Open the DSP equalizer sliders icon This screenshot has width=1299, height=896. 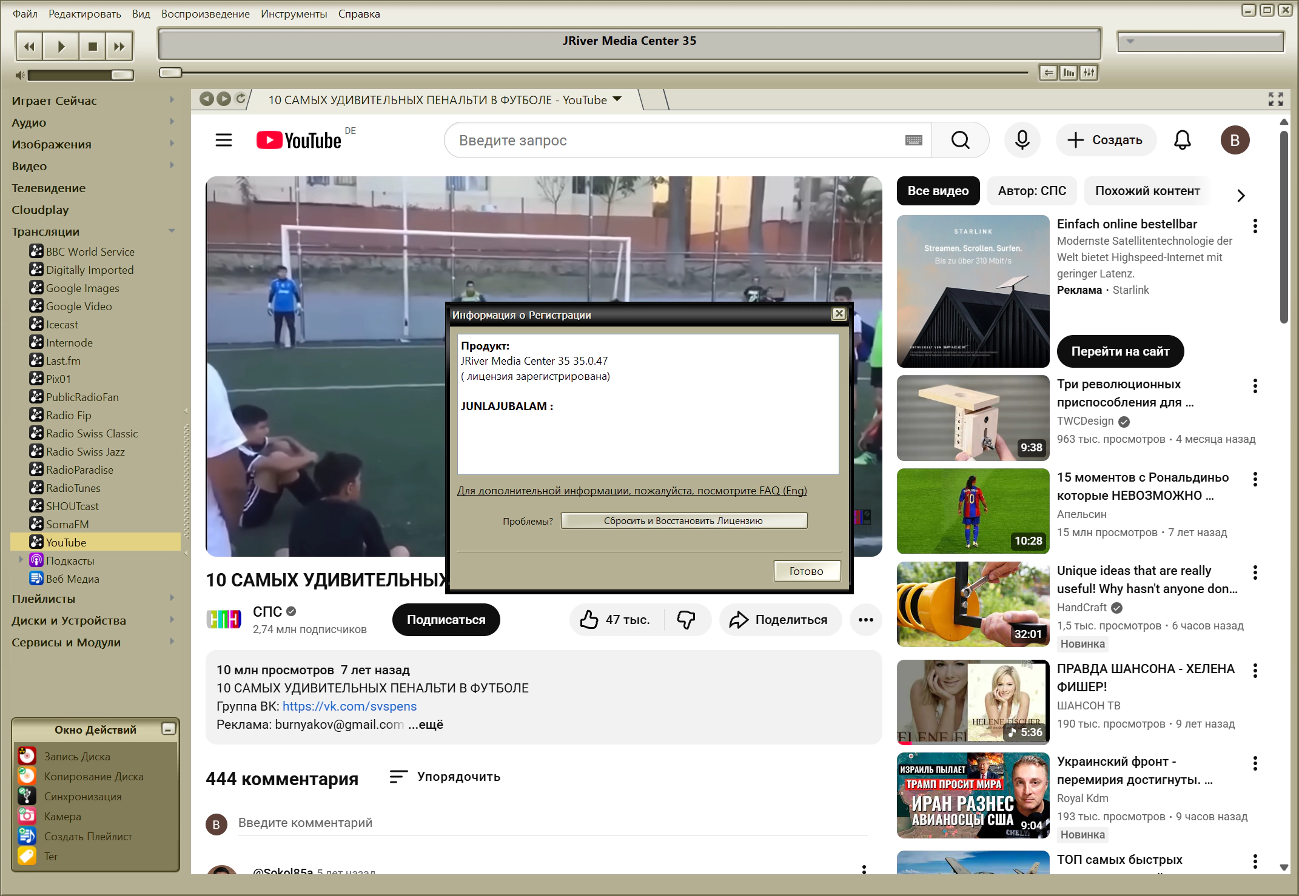1089,73
